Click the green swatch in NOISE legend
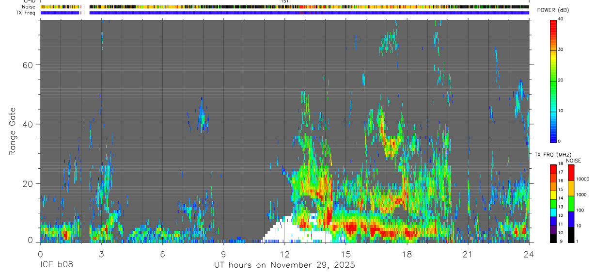This screenshot has width=595, height=275. click(570, 204)
